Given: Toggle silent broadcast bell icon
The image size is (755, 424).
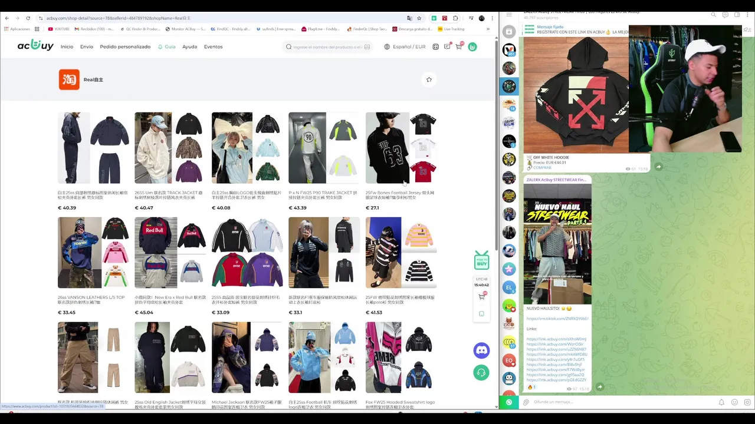Looking at the screenshot, I should pos(721,402).
